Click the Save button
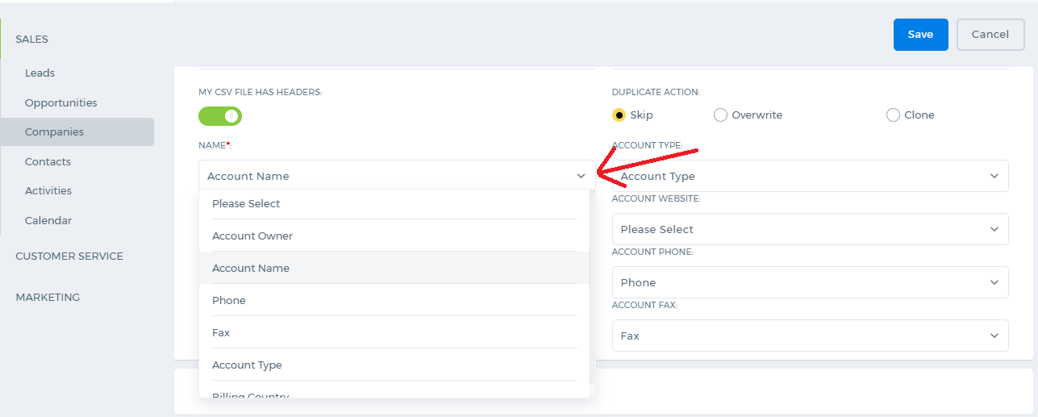 [920, 35]
